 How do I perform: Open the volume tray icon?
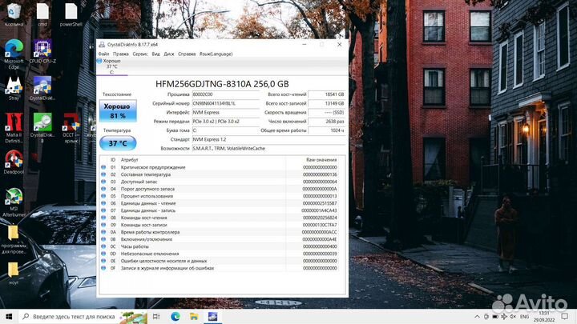pyautogui.click(x=513, y=317)
